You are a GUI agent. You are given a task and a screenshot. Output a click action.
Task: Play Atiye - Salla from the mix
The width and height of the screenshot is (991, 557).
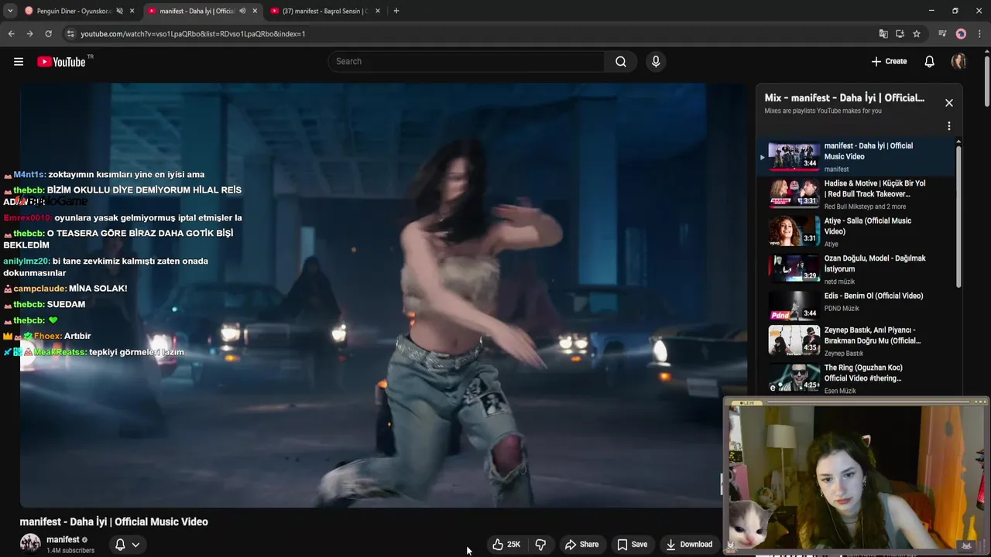856,231
